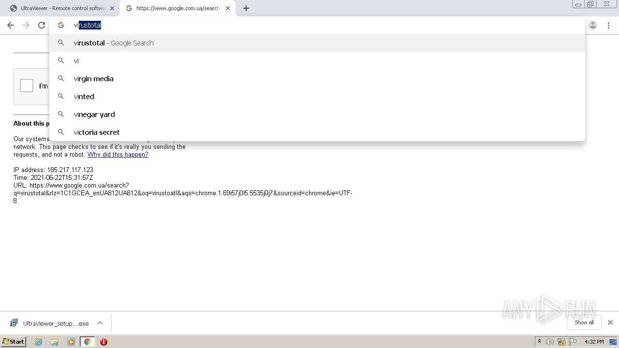The image size is (619, 348).
Task: Click the 'About this p' heading
Action: pos(31,124)
